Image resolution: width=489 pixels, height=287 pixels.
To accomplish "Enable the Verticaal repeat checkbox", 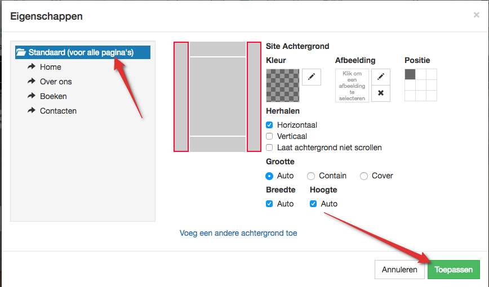I will click(269, 136).
